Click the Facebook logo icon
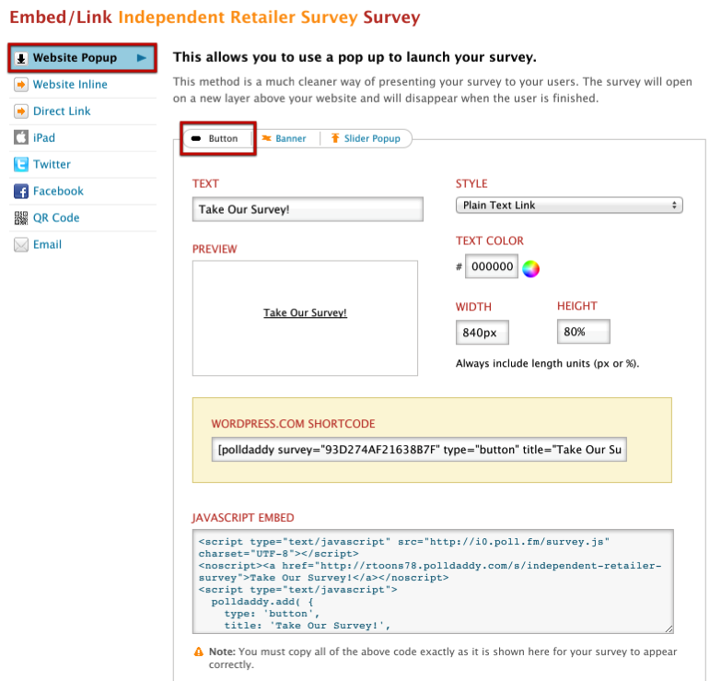 [x=20, y=192]
